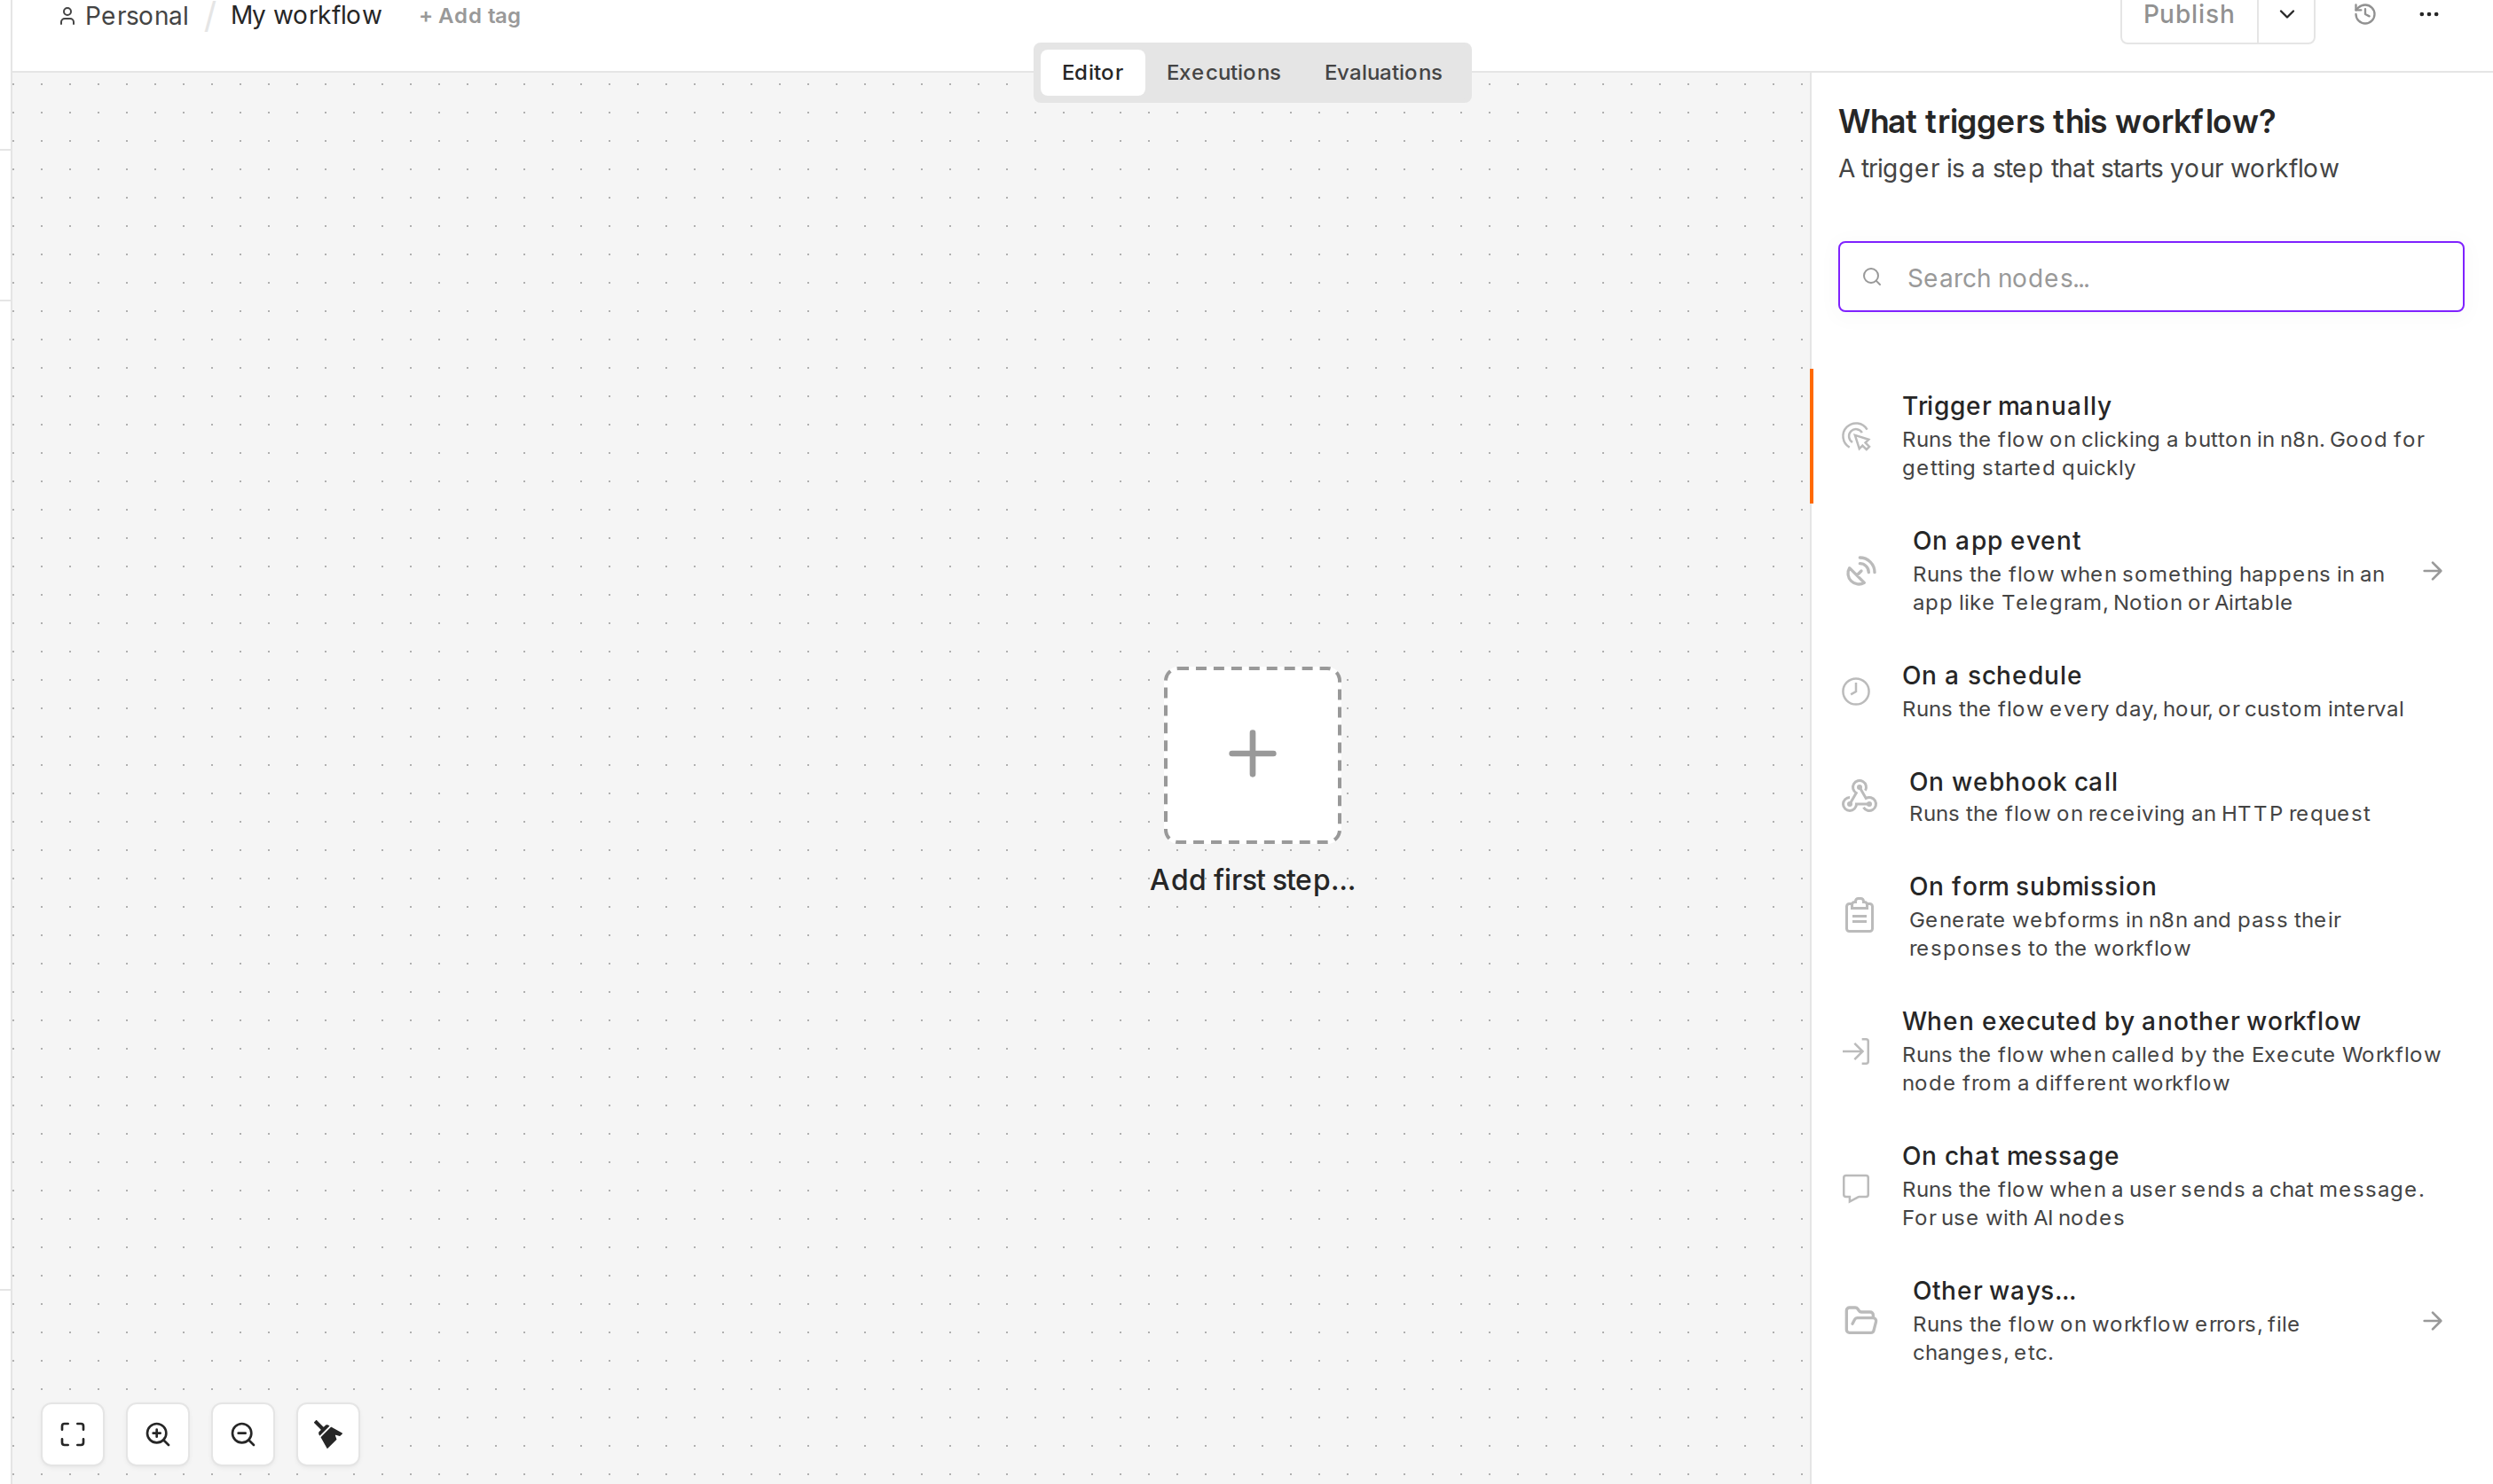
Task: Click 'Runs the flow every day, hour, or custom interval'
Action: tap(2152, 709)
